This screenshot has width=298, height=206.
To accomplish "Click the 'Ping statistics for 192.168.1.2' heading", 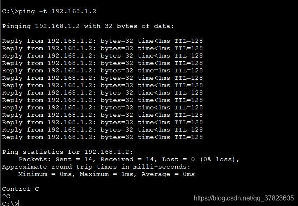I will pyautogui.click(x=67, y=152).
